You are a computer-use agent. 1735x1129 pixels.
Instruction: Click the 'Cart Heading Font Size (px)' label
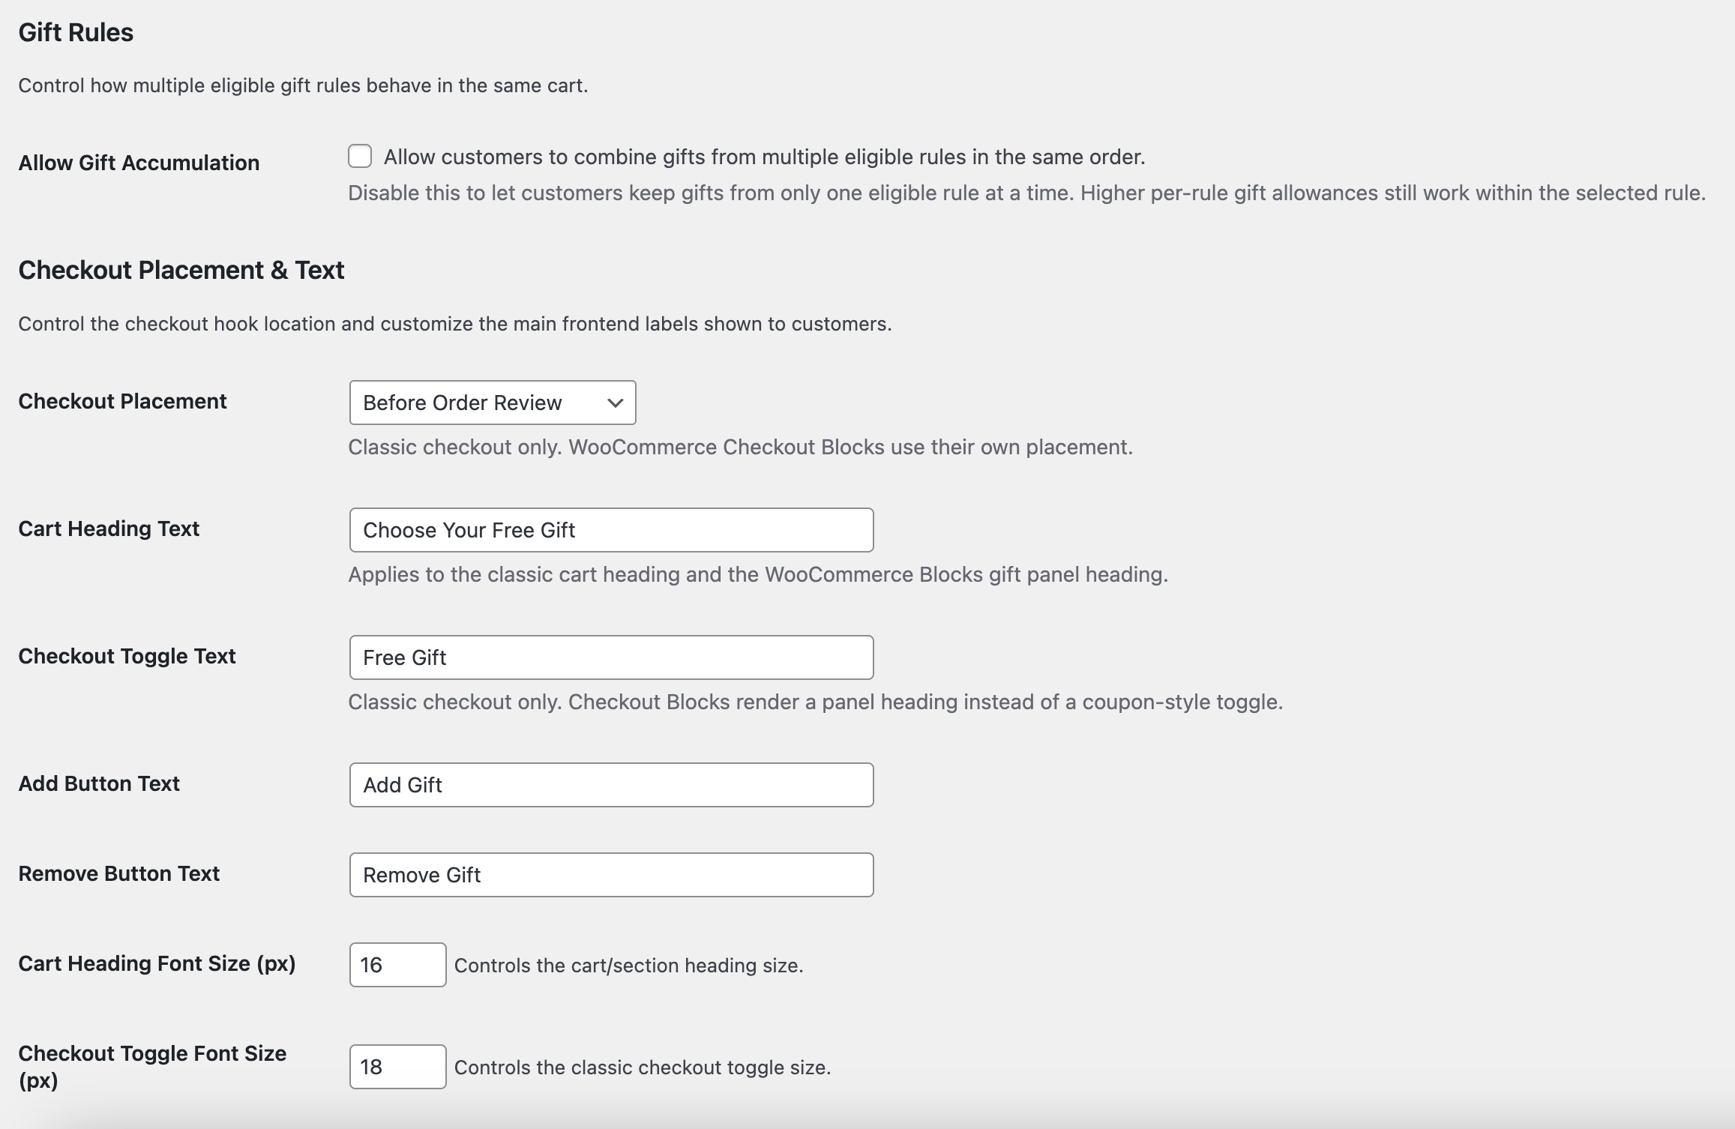157,963
